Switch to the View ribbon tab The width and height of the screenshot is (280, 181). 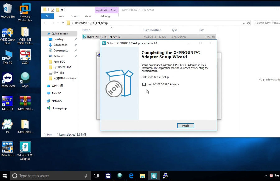pyautogui.click(x=87, y=16)
